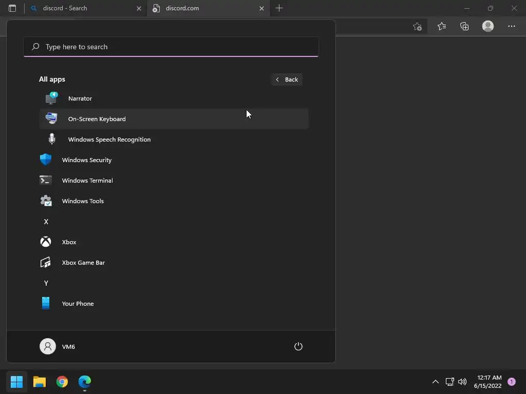The image size is (526, 394).
Task: Open the notification badge showing 1
Action: (512, 381)
